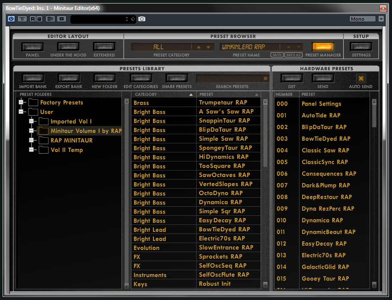Switch to UNDER THE HOOD layout
This screenshot has height=300, width=392.
(x=68, y=47)
